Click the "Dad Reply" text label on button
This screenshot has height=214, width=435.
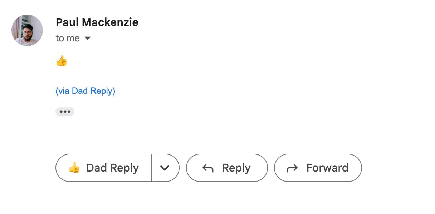113,168
